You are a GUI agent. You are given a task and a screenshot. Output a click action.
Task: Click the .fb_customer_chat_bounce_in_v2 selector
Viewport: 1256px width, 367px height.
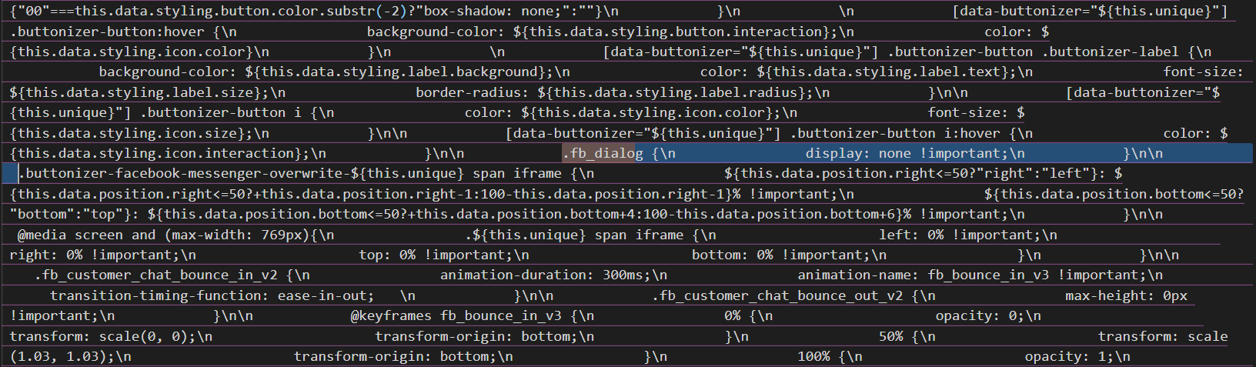pos(156,275)
